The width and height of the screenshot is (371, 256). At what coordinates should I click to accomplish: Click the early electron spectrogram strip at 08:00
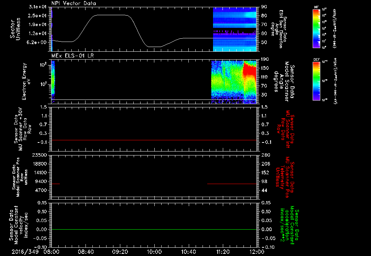[x=53, y=79]
